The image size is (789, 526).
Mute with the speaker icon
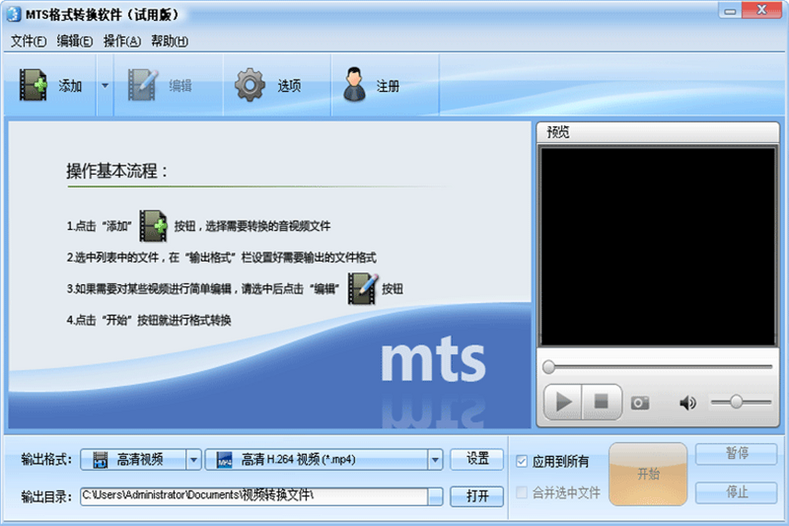pos(687,402)
